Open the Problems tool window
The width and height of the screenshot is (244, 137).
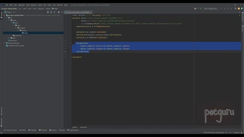[x=32, y=130]
